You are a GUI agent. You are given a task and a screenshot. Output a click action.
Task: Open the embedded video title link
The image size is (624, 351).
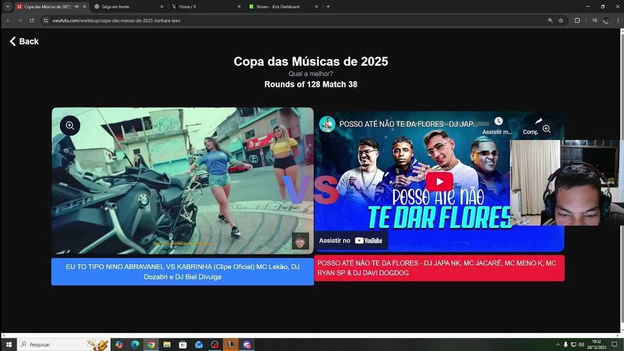(408, 124)
